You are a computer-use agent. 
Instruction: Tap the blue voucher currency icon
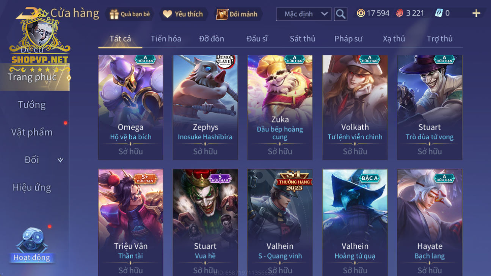(439, 13)
